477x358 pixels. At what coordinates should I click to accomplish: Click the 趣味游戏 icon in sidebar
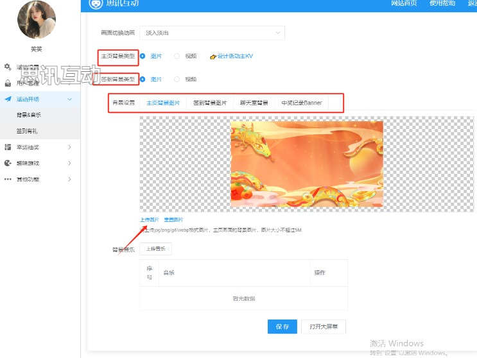point(8,163)
